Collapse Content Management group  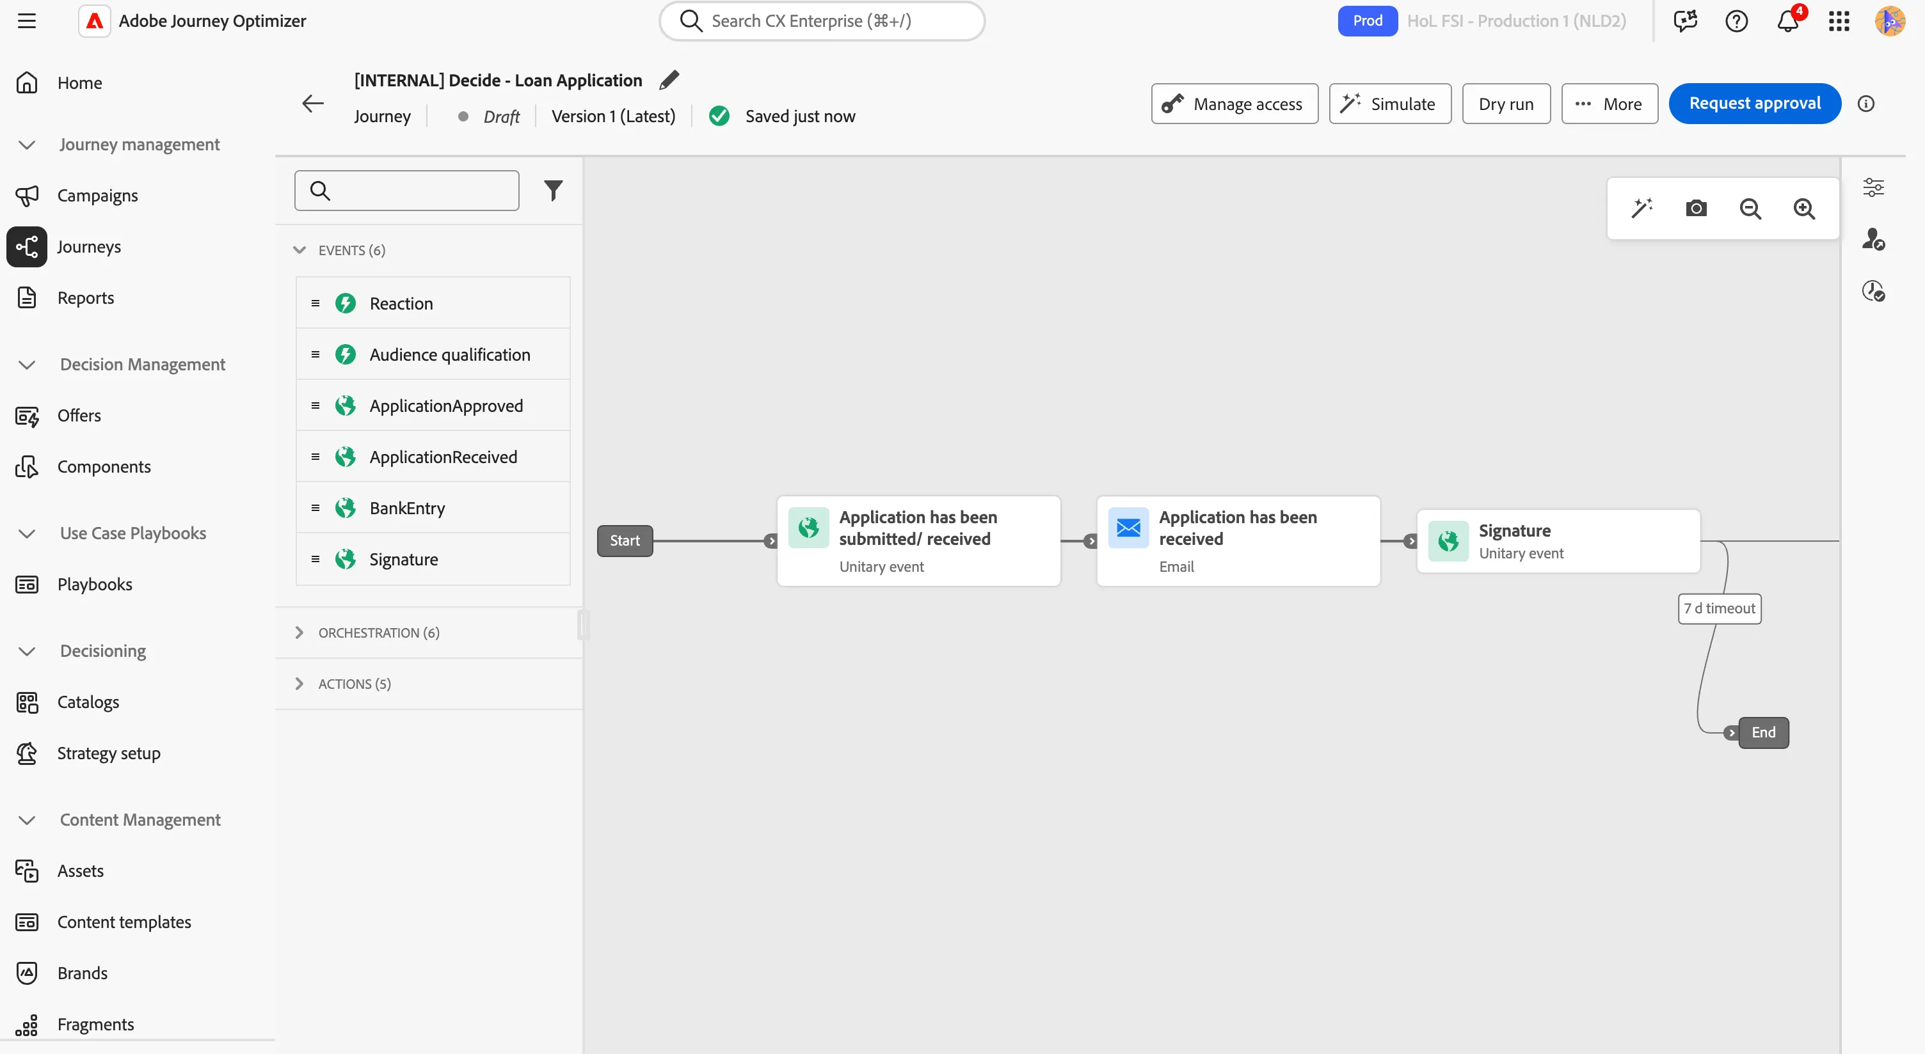[x=27, y=820]
